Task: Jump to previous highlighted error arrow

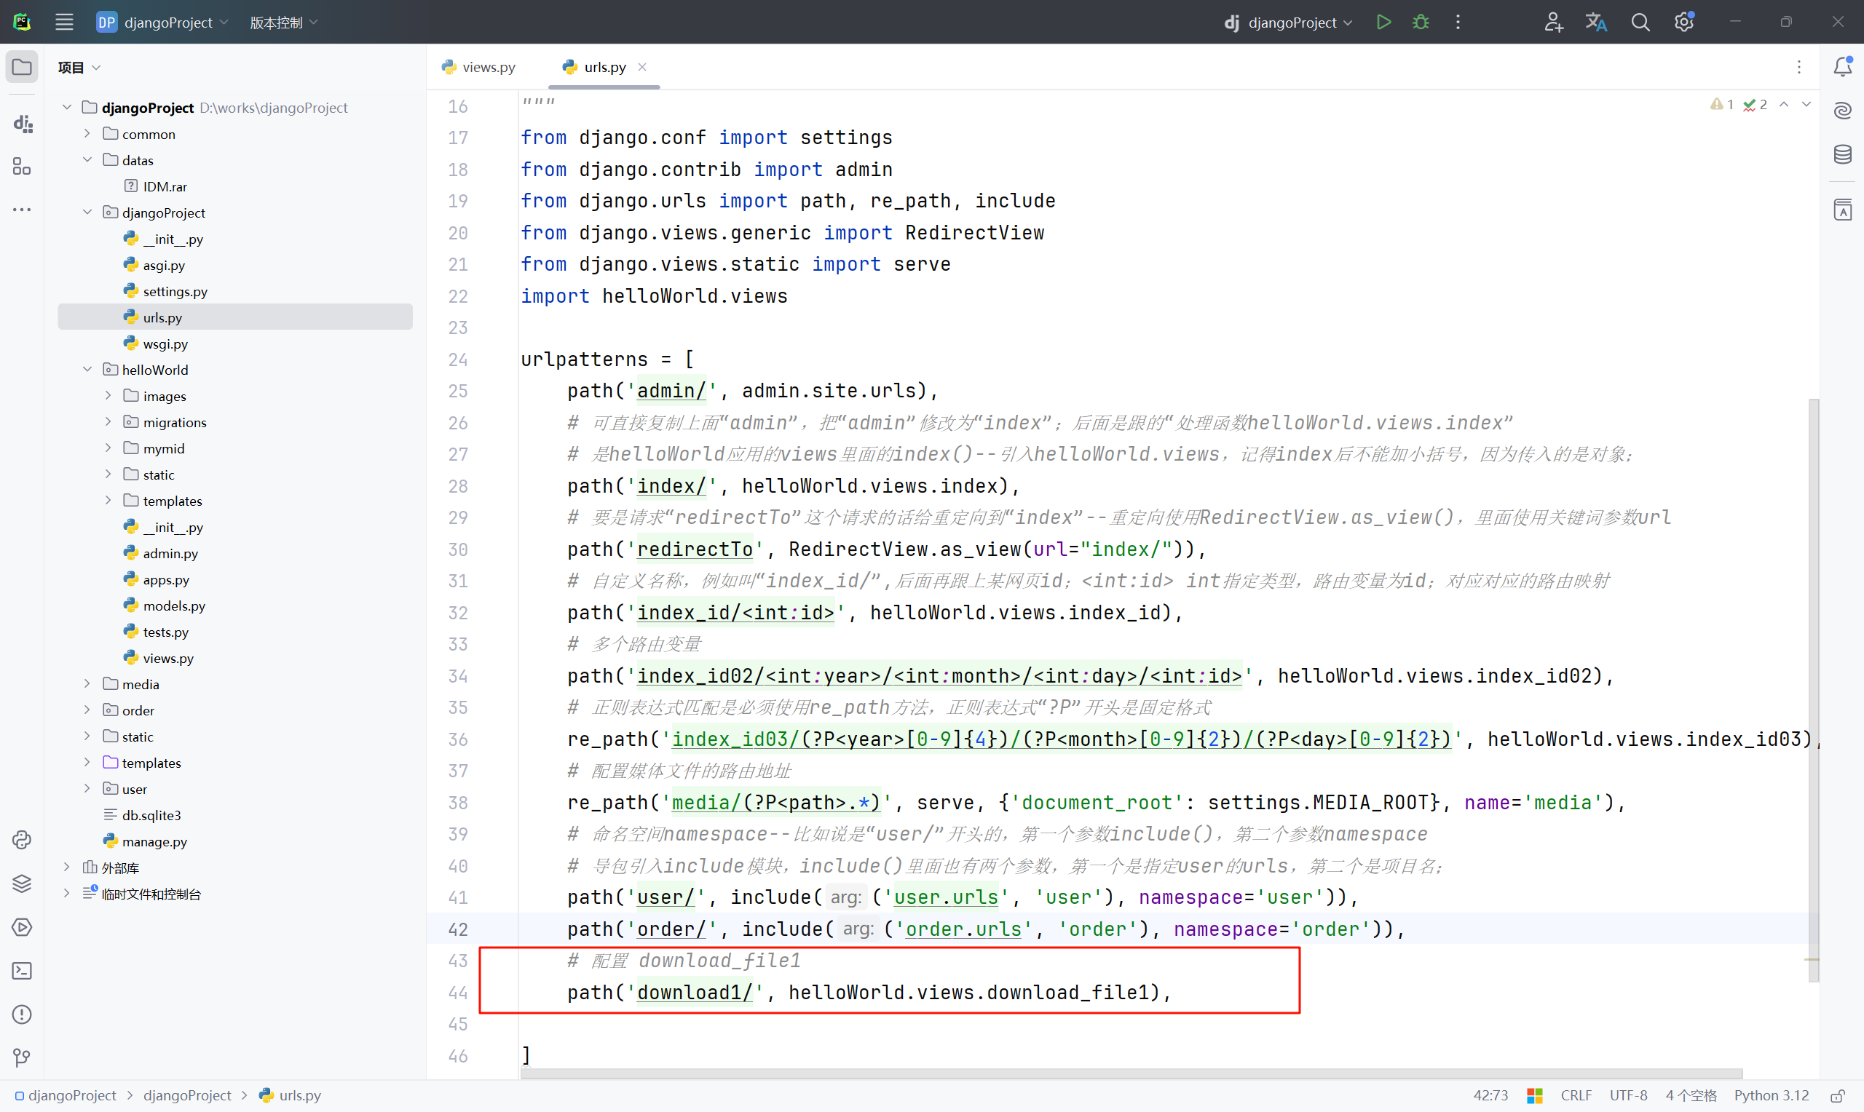Action: click(1784, 104)
